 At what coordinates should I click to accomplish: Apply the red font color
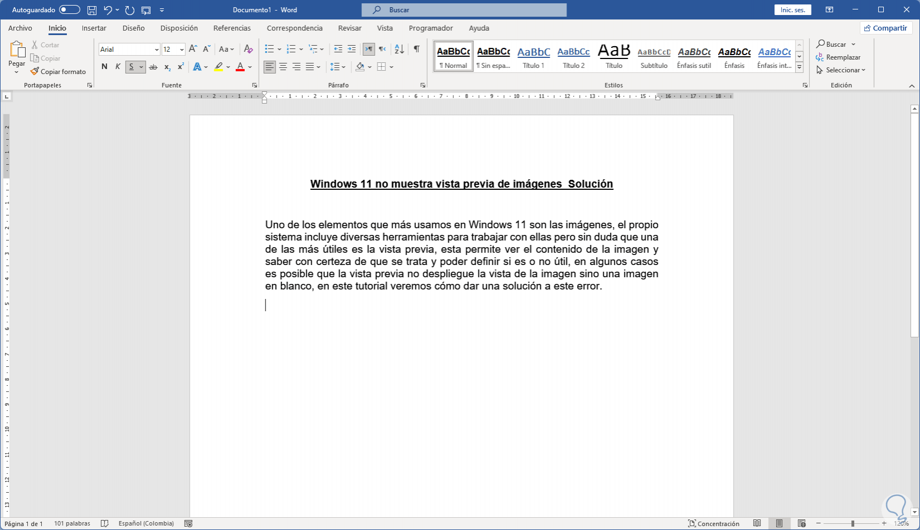pos(240,67)
